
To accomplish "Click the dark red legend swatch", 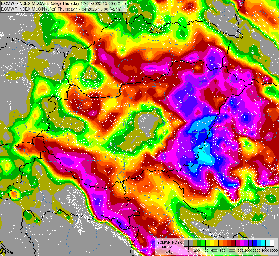I will coord(233,243).
